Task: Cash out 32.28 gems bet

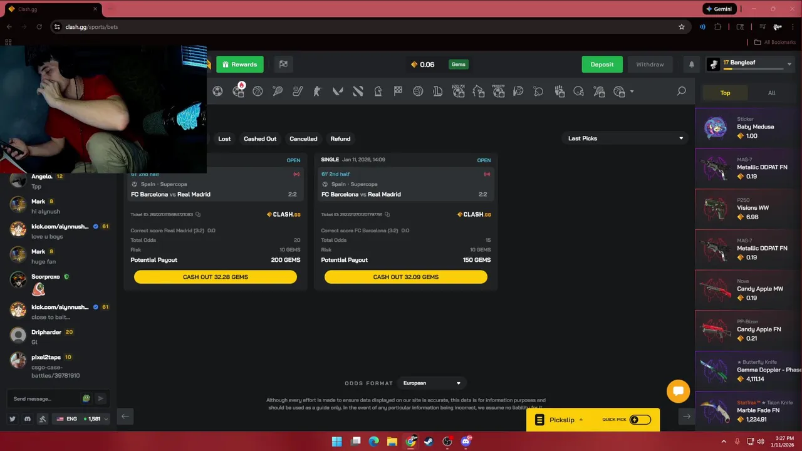Action: tap(216, 277)
